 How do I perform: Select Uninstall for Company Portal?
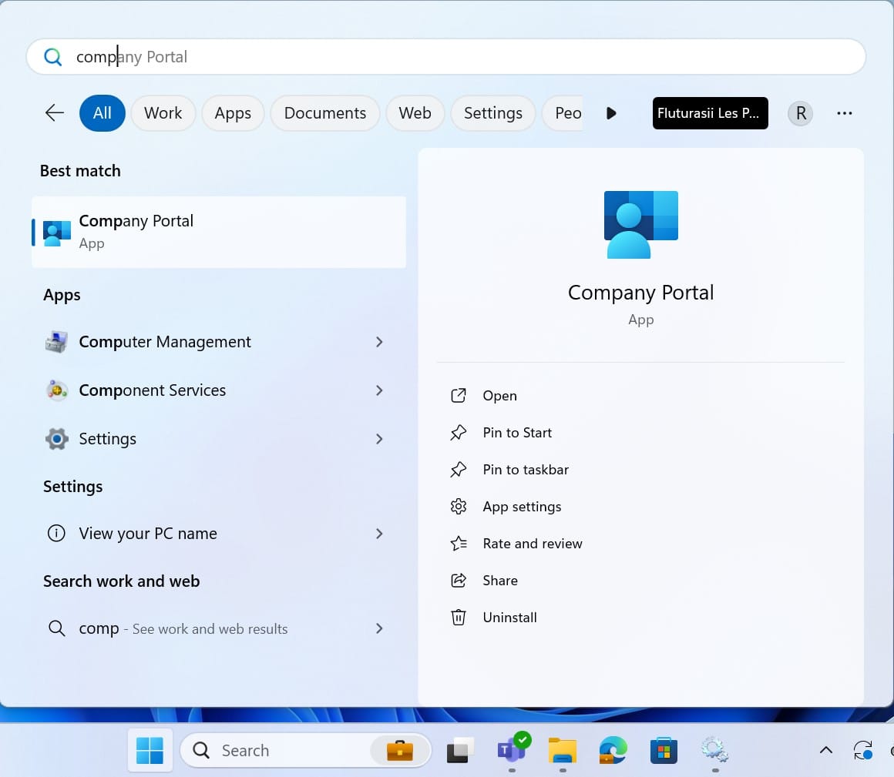(509, 618)
